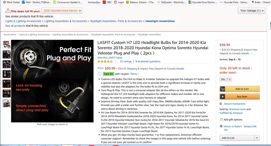Tick the Save $5 coupon checkbox
Viewport: 271px width, 146px height.
click(x=100, y=74)
